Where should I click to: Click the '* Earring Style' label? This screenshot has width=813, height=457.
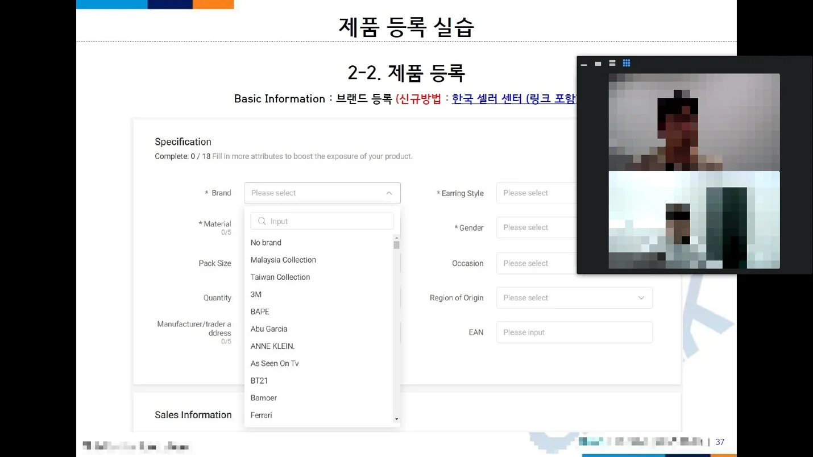tap(460, 193)
